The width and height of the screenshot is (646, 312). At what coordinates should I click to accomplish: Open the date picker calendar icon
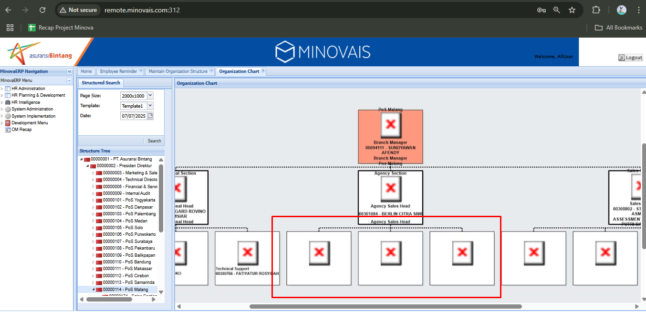point(150,116)
